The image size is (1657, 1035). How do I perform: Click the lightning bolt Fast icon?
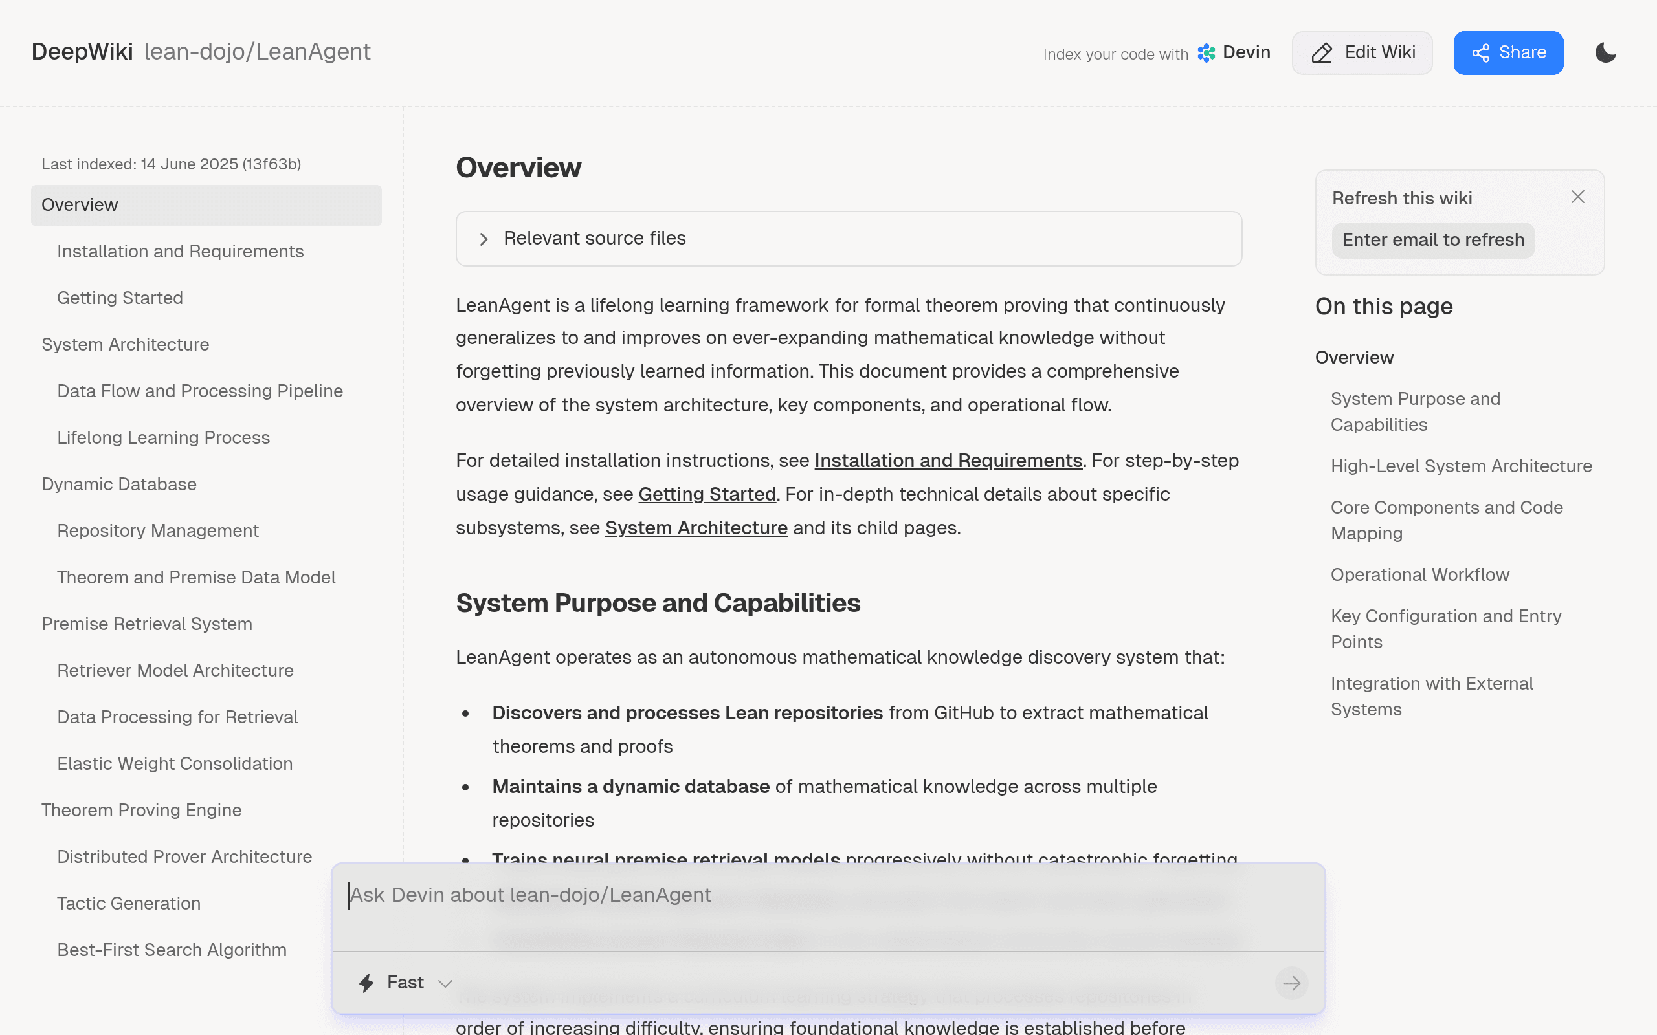366,983
